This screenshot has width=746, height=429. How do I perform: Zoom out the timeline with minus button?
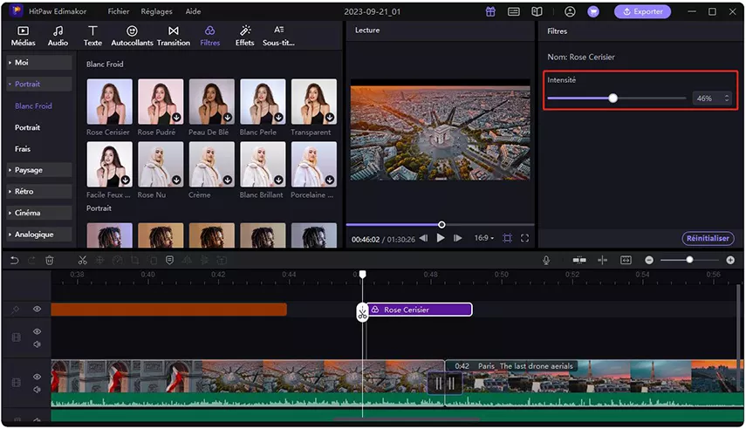[x=649, y=260]
